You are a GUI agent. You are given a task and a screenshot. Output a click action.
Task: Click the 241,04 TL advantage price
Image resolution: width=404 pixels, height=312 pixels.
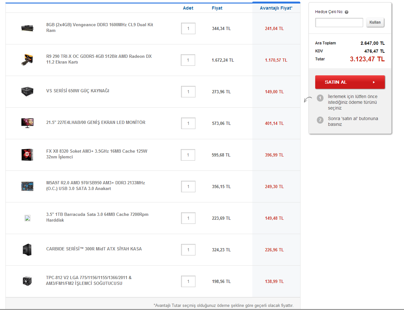pos(274,28)
